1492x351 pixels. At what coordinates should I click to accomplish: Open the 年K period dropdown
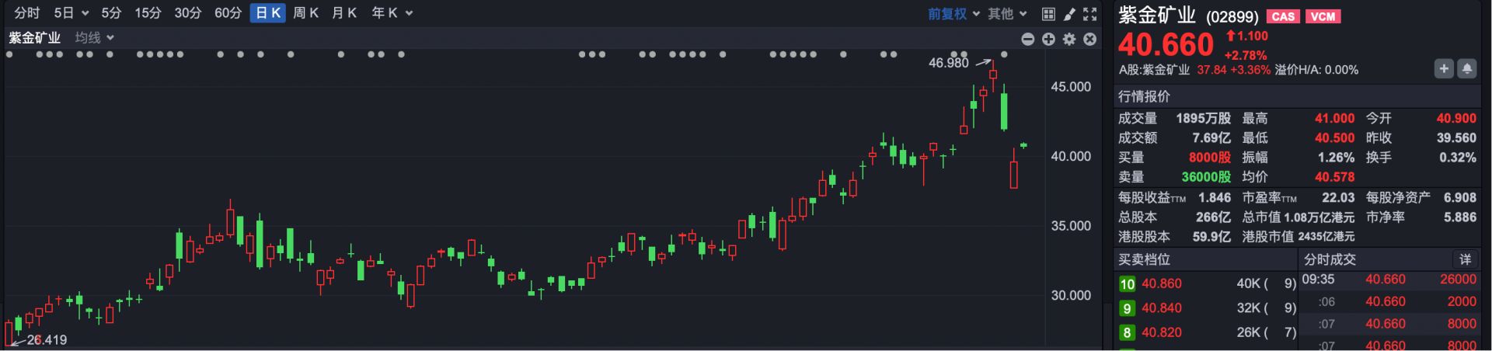[392, 13]
